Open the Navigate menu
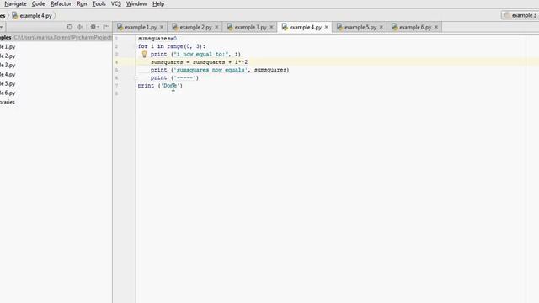This screenshot has height=303, width=539. point(15,3)
